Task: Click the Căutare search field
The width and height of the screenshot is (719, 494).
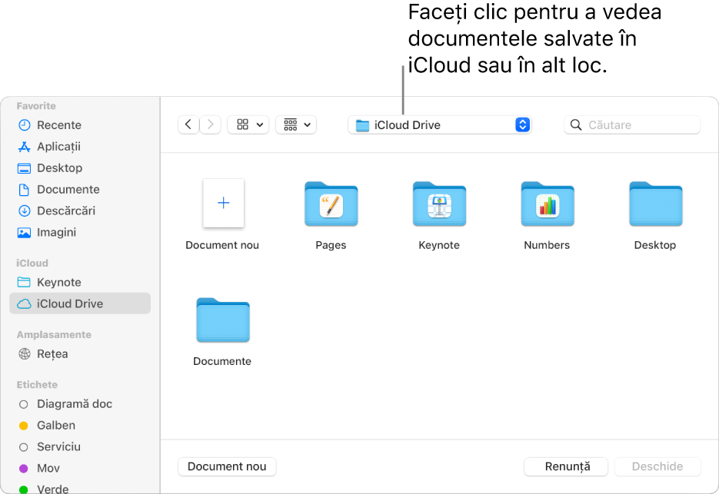Action: pos(640,124)
